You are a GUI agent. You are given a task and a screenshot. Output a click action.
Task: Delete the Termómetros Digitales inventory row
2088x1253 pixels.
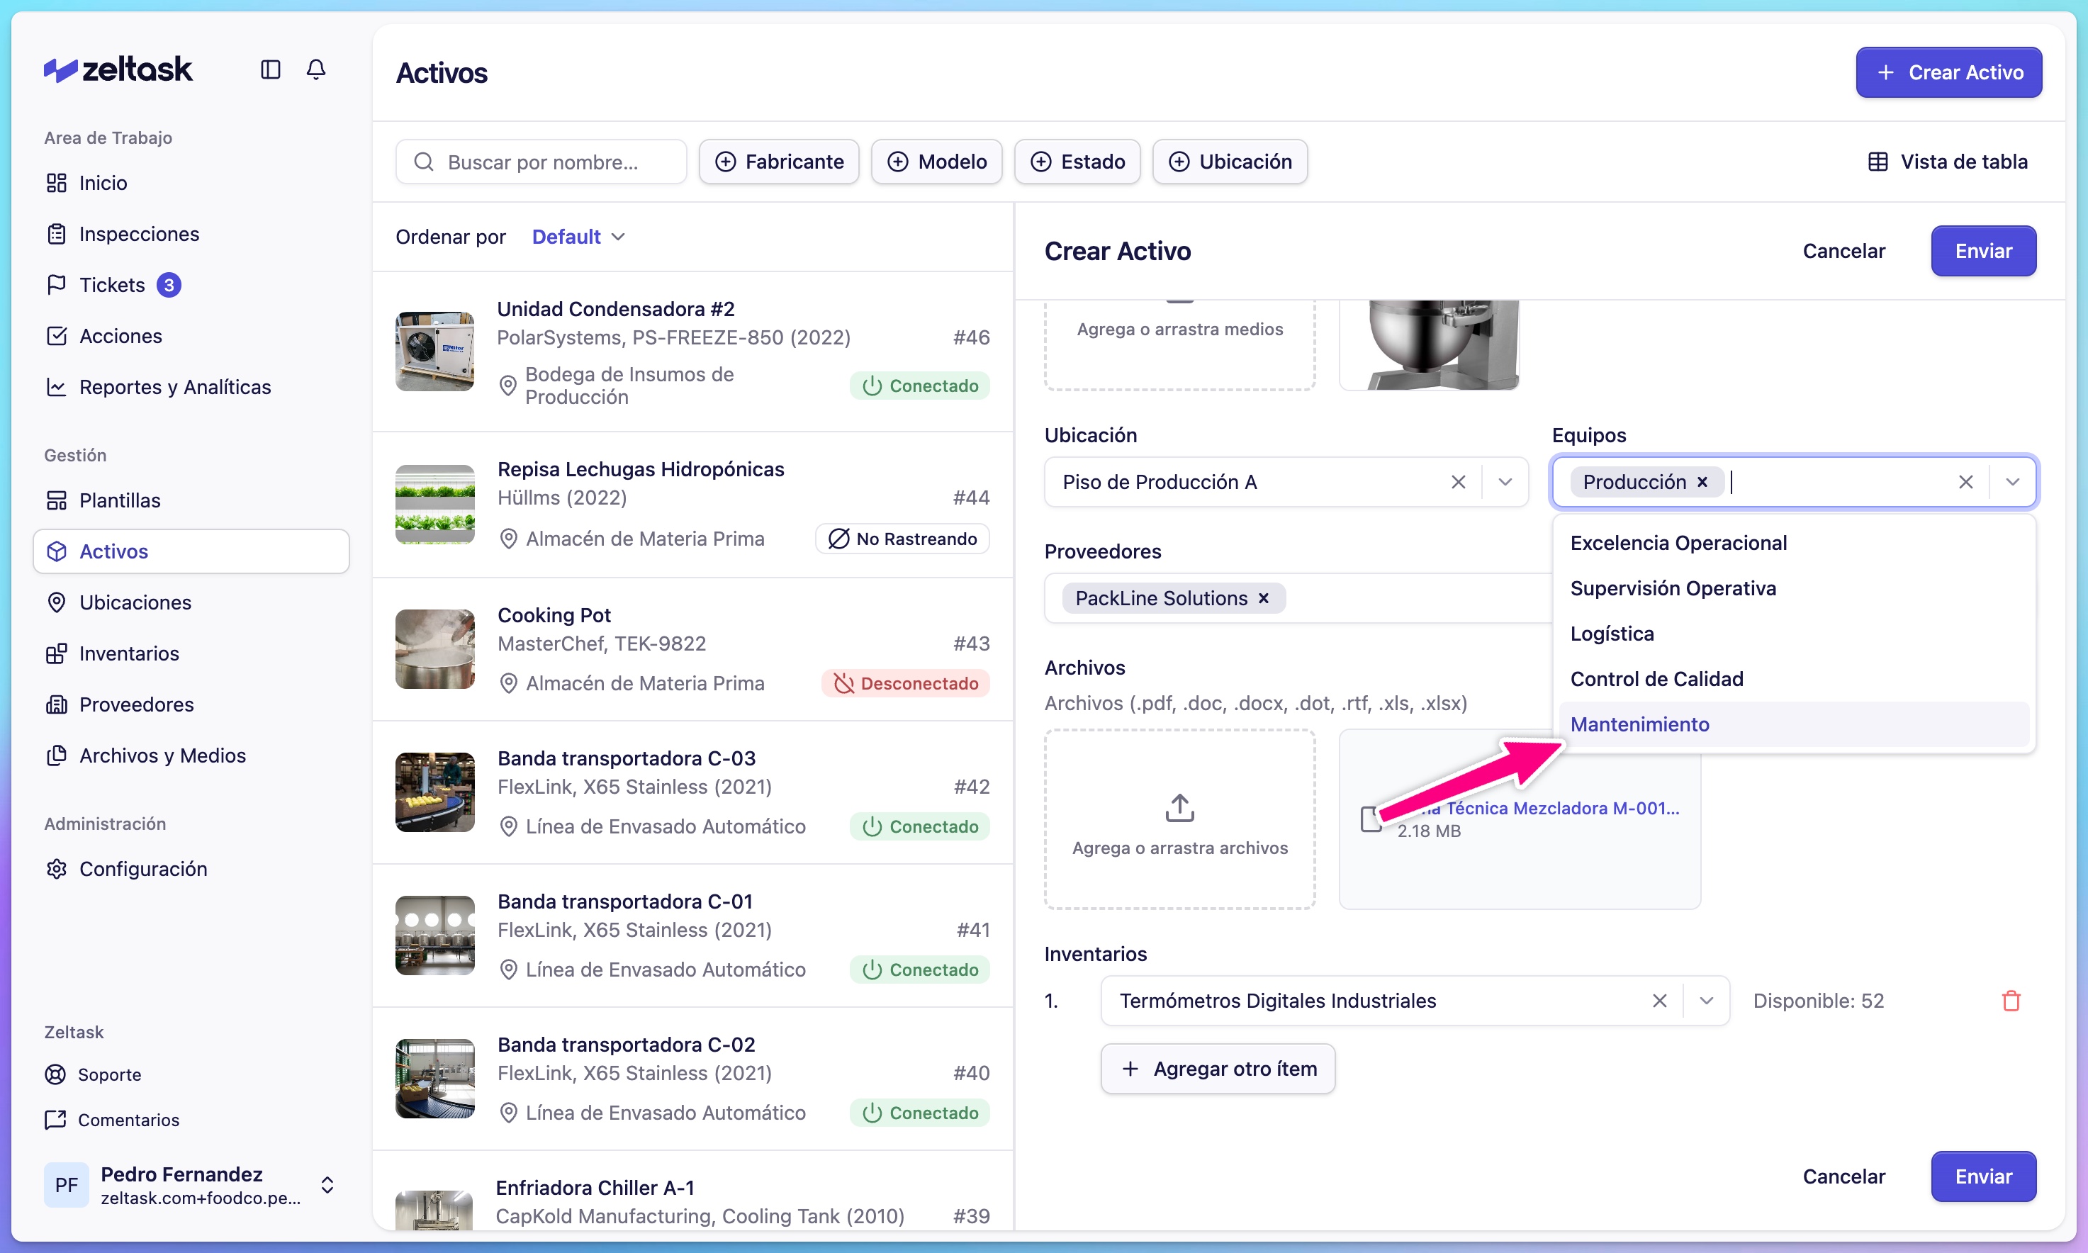[x=2011, y=1001]
